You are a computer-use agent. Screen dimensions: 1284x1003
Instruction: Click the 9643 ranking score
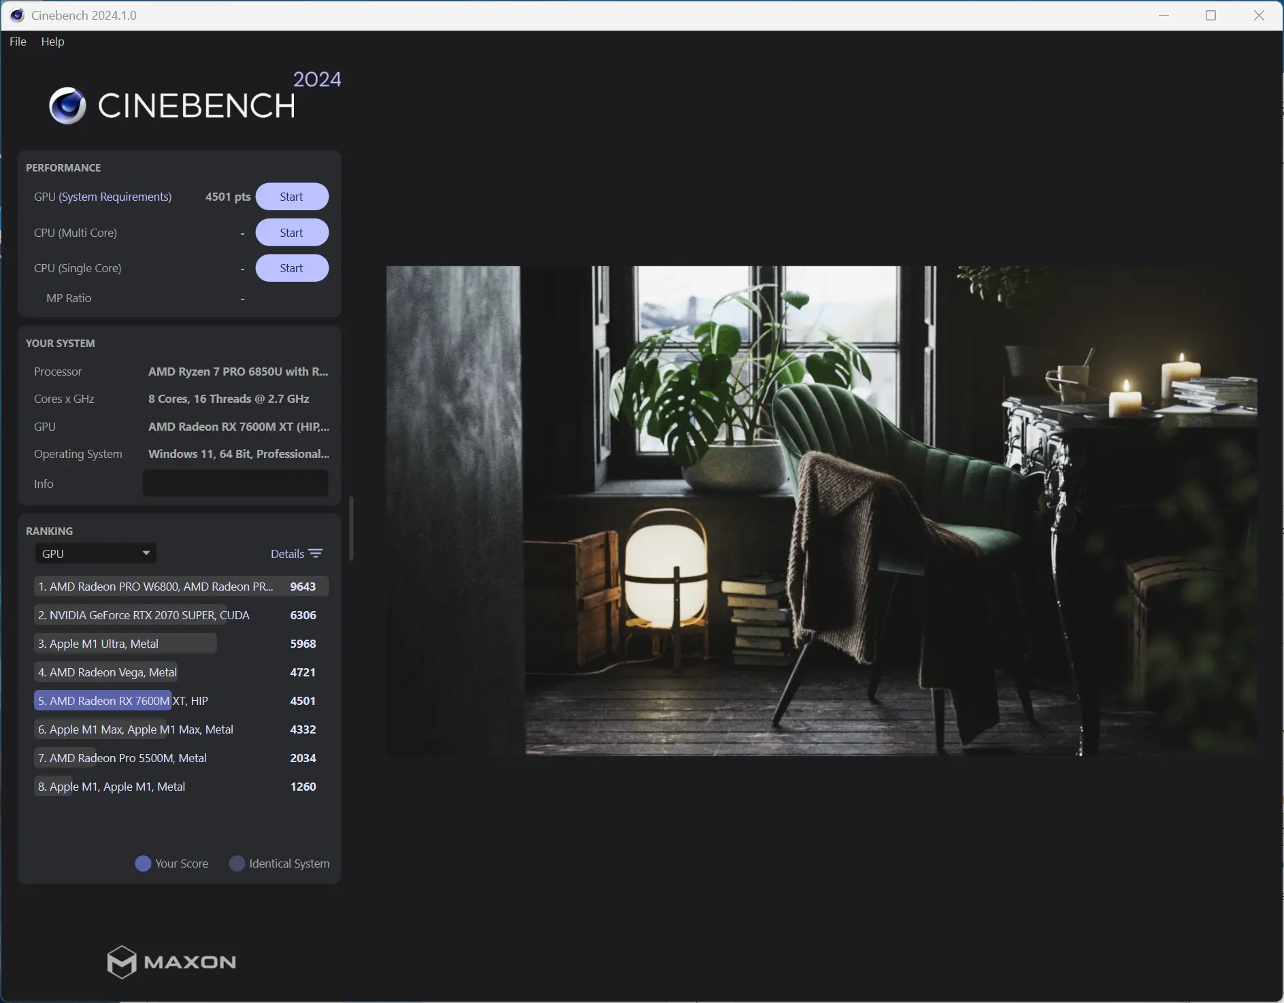click(303, 587)
